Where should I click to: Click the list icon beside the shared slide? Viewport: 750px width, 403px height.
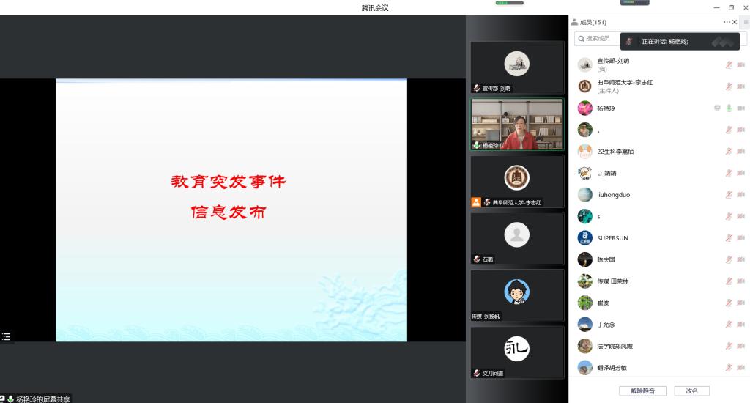coord(7,336)
